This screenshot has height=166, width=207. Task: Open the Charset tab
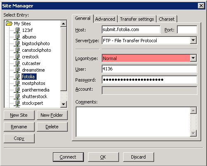point(167,19)
